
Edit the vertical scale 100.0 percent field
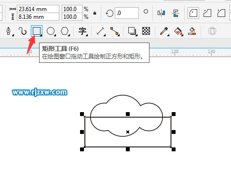(x=72, y=17)
